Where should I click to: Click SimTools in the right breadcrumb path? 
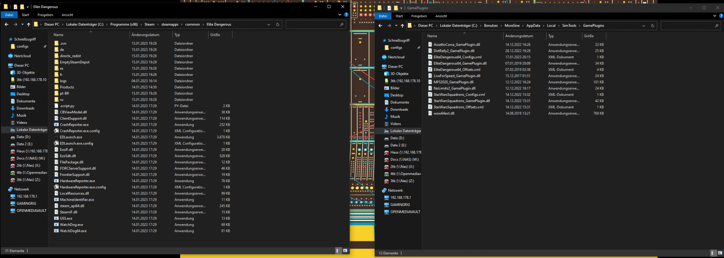569,26
